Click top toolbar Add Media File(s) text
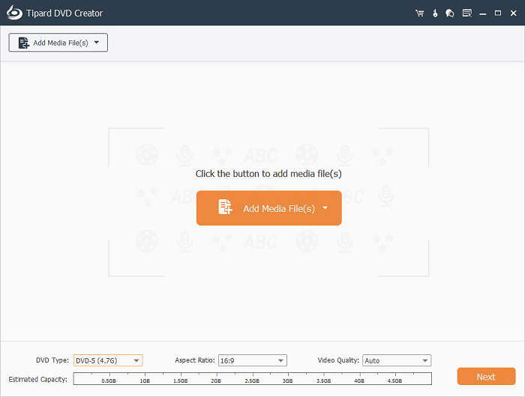This screenshot has height=397, width=525. click(x=61, y=43)
